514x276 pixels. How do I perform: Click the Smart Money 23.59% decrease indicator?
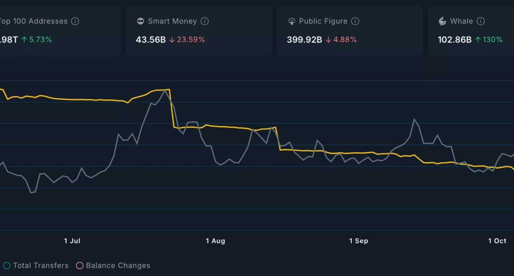[x=187, y=39]
